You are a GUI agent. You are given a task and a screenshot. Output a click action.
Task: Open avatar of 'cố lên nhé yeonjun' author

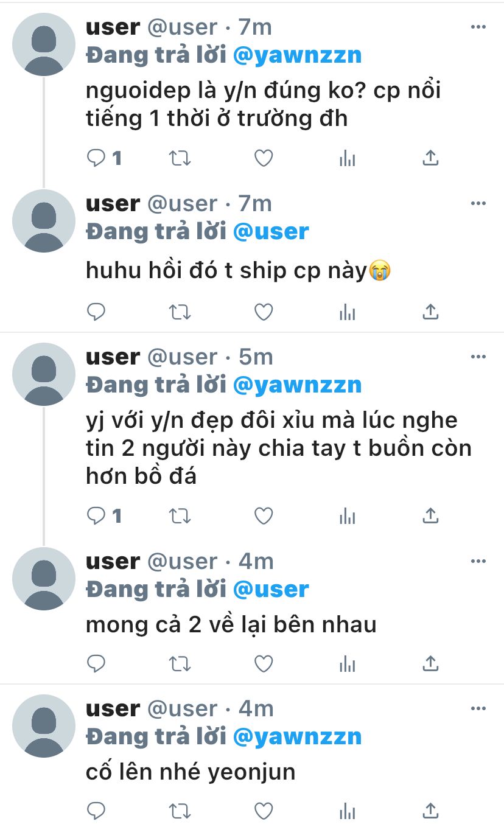(x=44, y=726)
